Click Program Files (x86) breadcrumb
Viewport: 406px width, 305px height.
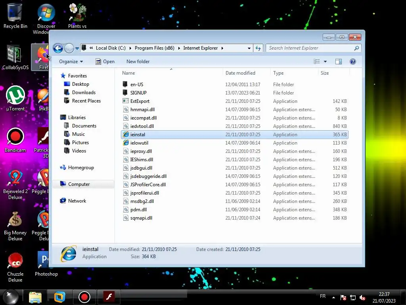[154, 48]
